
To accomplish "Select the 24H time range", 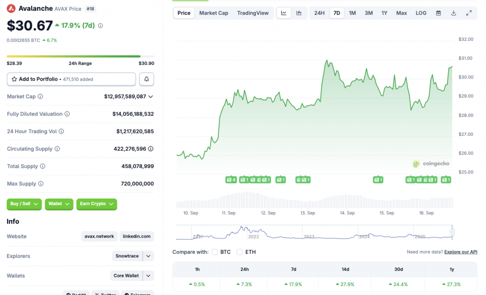I will click(x=319, y=13).
